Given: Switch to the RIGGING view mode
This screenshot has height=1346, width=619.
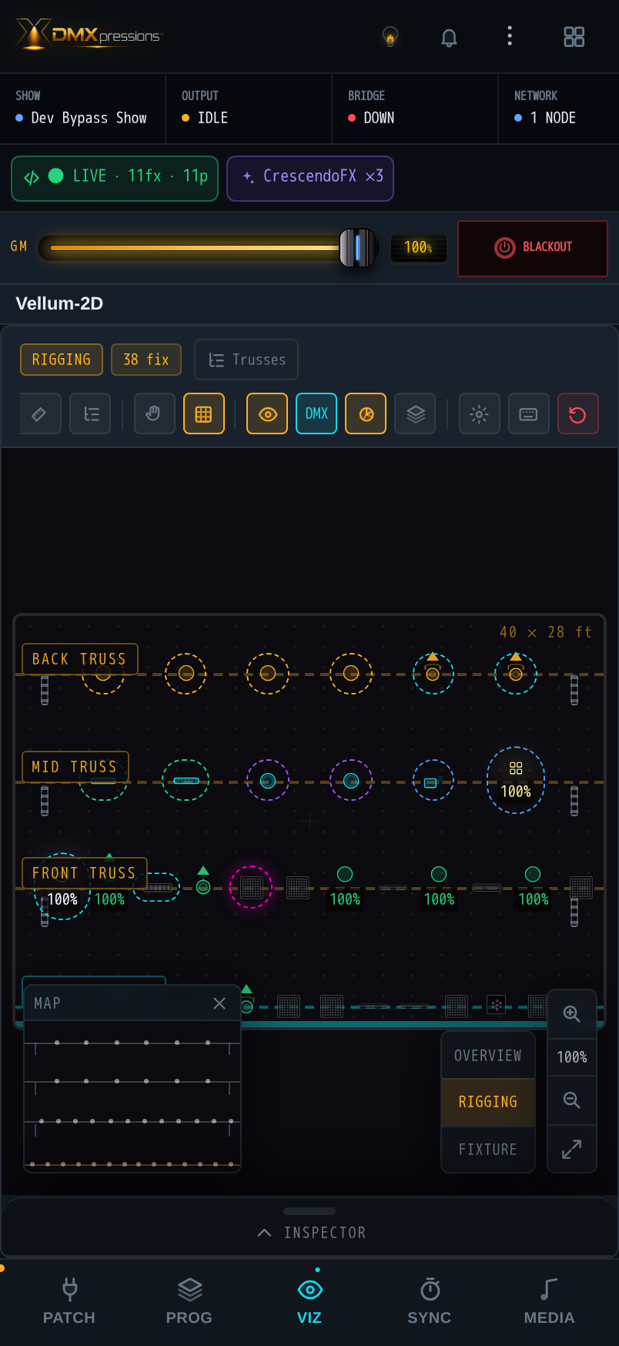Looking at the screenshot, I should [x=488, y=1102].
